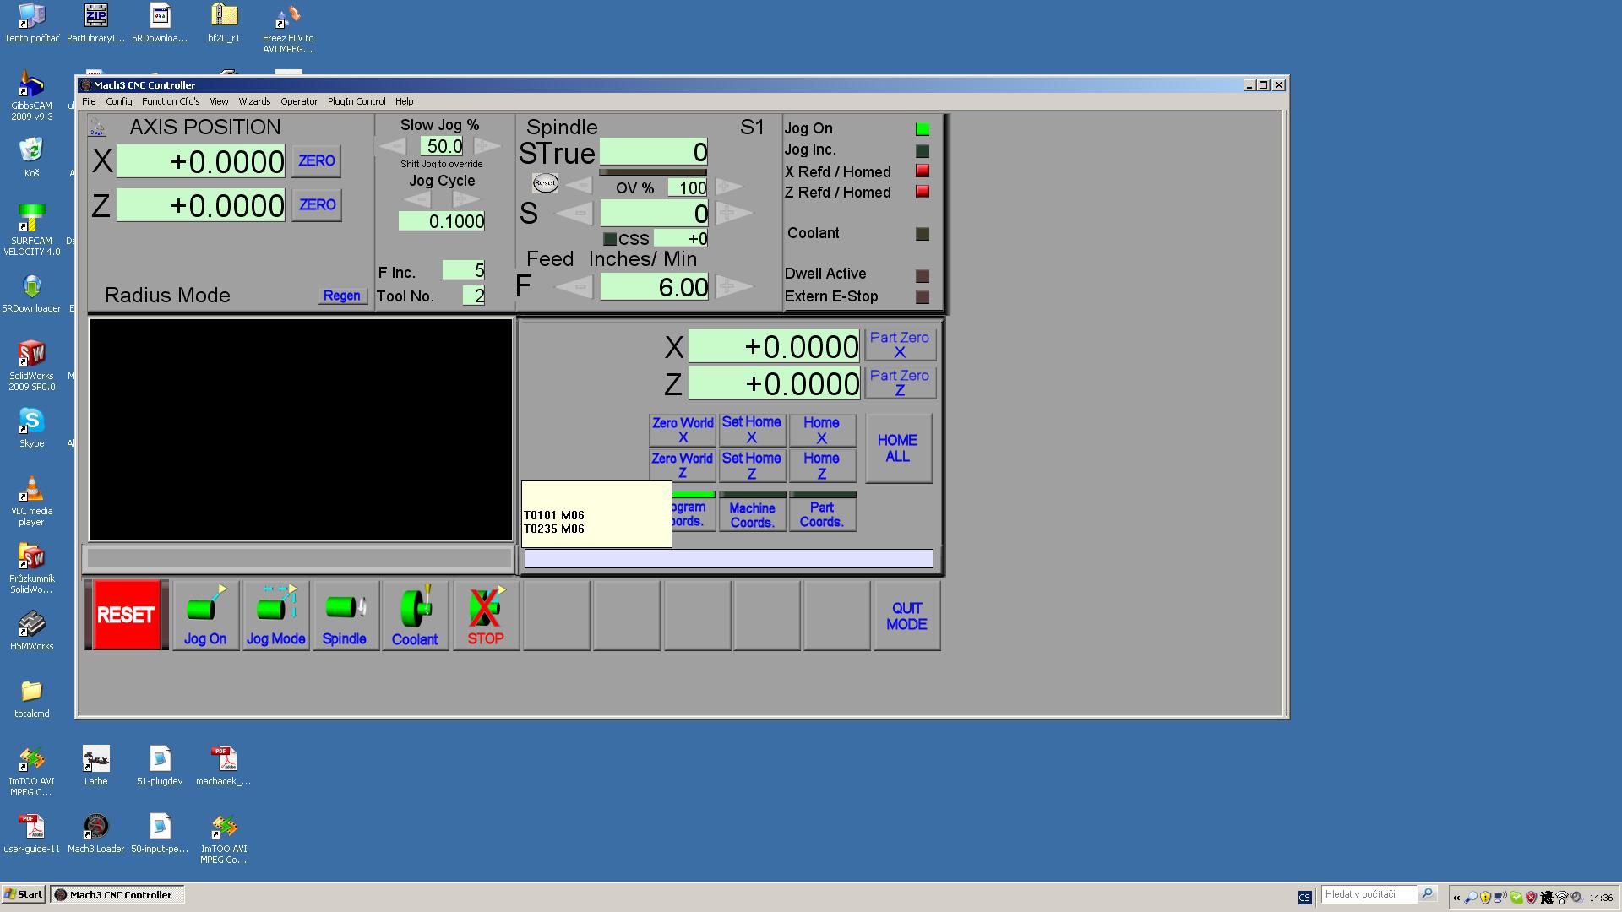Toggle the CSS indicator box

point(610,239)
